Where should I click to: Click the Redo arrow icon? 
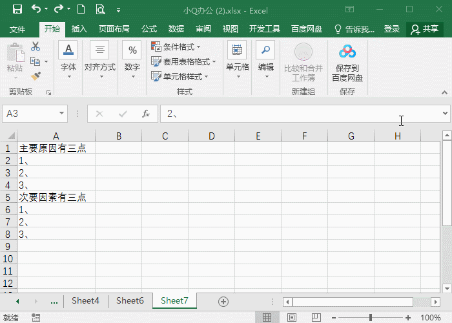point(59,9)
